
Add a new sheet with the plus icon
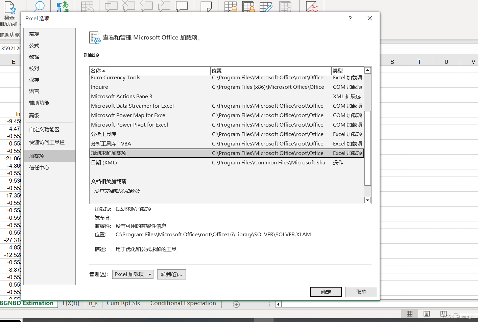tap(236, 304)
